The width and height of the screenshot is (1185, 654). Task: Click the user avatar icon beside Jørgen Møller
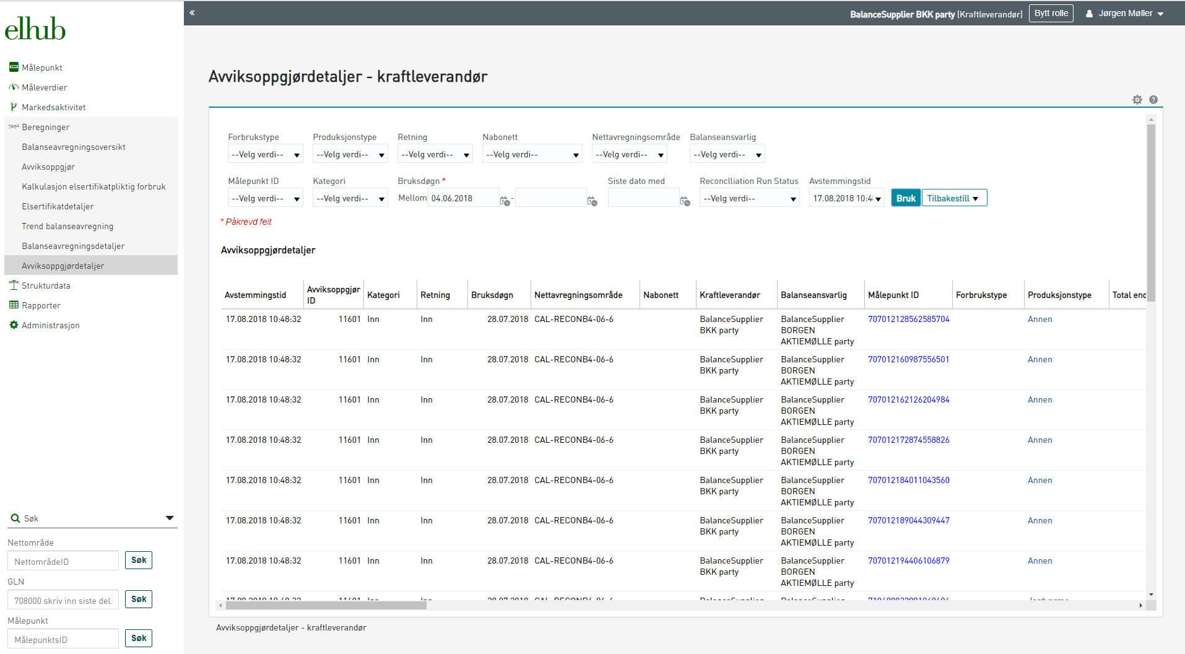coord(1089,13)
